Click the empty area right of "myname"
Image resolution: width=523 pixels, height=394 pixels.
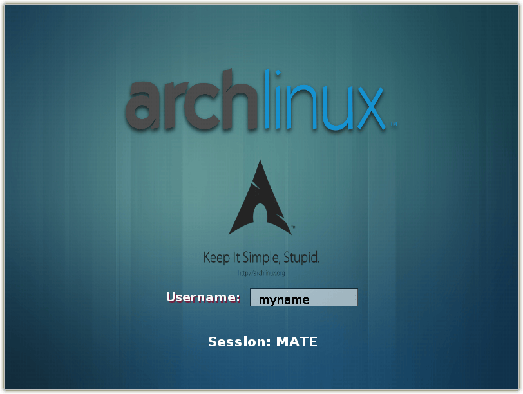pos(333,298)
